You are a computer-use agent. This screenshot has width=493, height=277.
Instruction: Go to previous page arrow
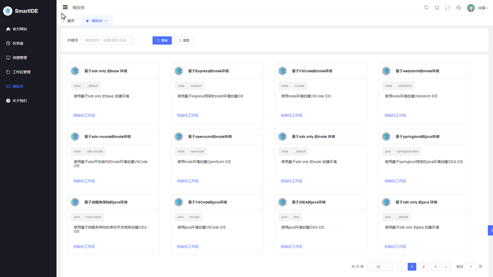(x=401, y=267)
